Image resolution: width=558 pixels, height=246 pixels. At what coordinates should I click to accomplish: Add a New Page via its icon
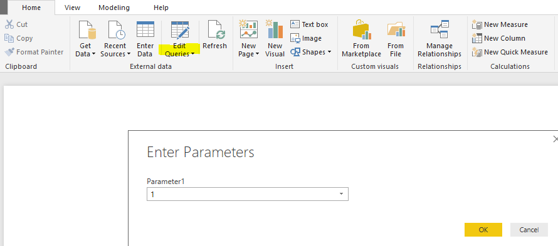click(248, 29)
